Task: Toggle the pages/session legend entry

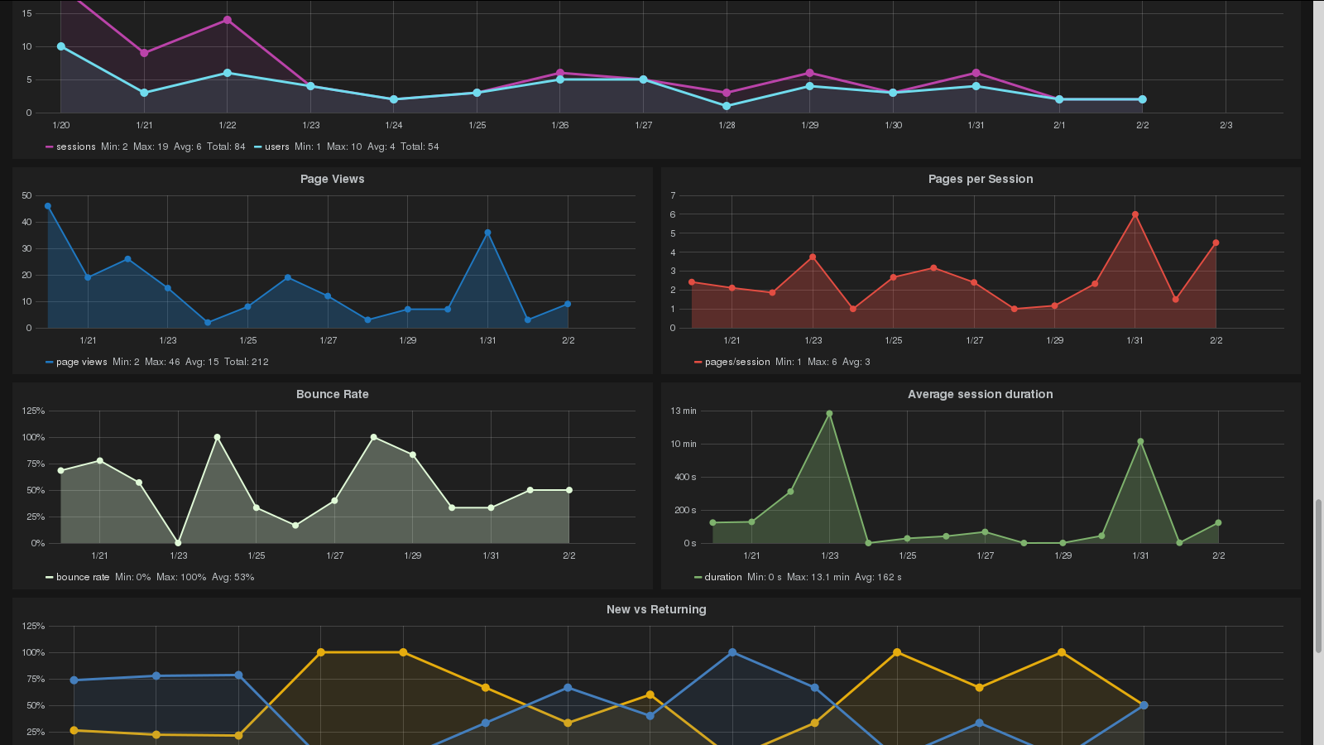Action: (737, 362)
